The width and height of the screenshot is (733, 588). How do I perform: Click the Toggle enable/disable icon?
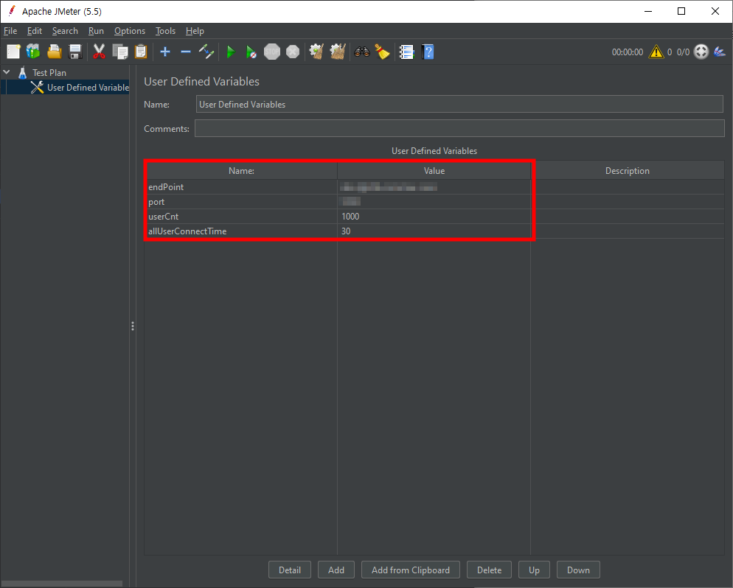coord(206,52)
